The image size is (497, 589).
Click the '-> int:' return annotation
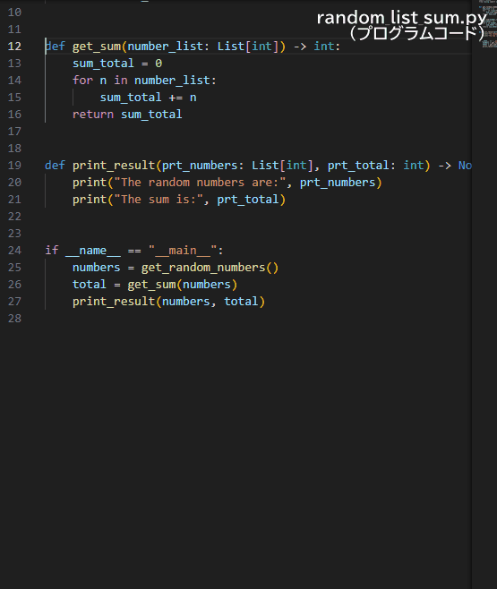click(x=317, y=47)
